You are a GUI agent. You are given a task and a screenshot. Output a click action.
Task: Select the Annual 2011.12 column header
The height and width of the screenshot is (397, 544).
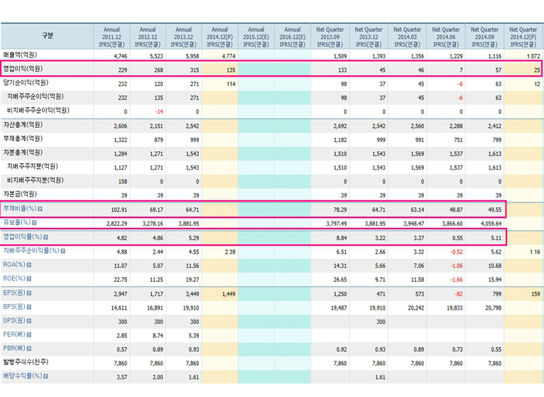click(x=111, y=36)
